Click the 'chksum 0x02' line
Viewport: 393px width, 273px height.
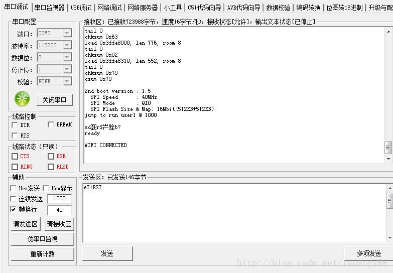click(x=101, y=55)
